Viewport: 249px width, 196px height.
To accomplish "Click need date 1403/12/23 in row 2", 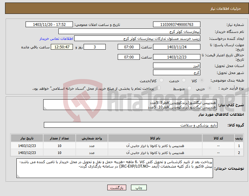I will 27,153.
